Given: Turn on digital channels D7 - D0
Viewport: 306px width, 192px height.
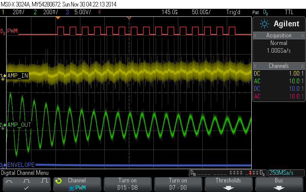Looking at the screenshot, I should click(178, 184).
